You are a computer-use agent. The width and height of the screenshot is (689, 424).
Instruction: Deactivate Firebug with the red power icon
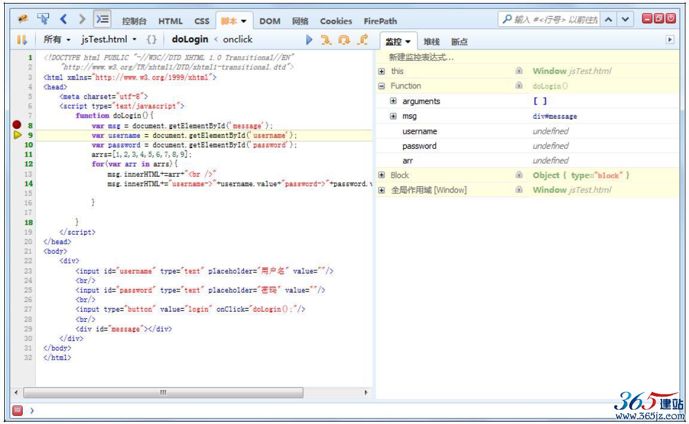pyautogui.click(x=670, y=19)
